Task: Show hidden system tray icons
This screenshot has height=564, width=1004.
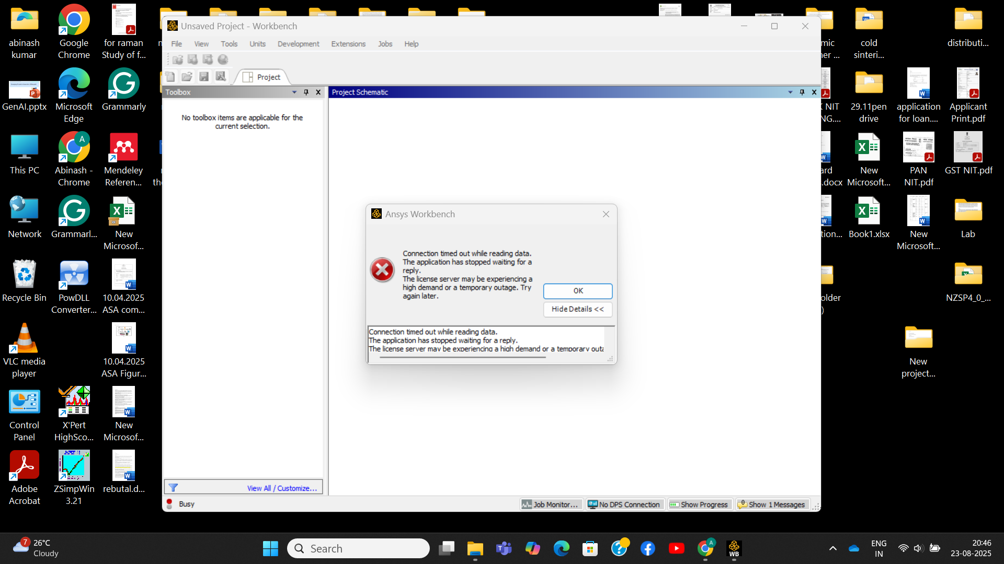Action: tap(832, 548)
